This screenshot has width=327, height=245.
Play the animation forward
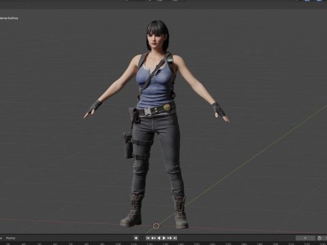click(164, 238)
